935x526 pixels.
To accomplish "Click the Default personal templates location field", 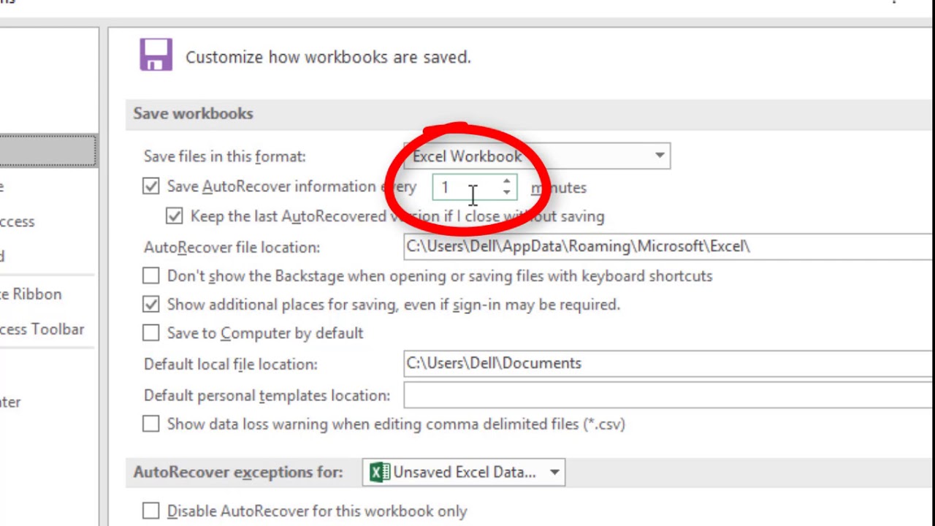I will click(668, 395).
